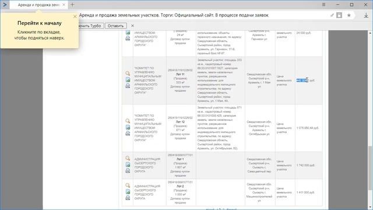The width and height of the screenshot is (373, 210).
Task: Click the 'Лот 2' label
Action: [180, 186]
